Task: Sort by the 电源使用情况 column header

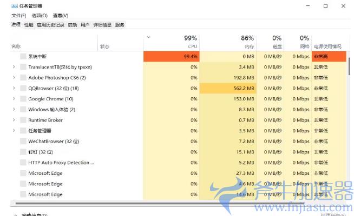Action: (328, 46)
